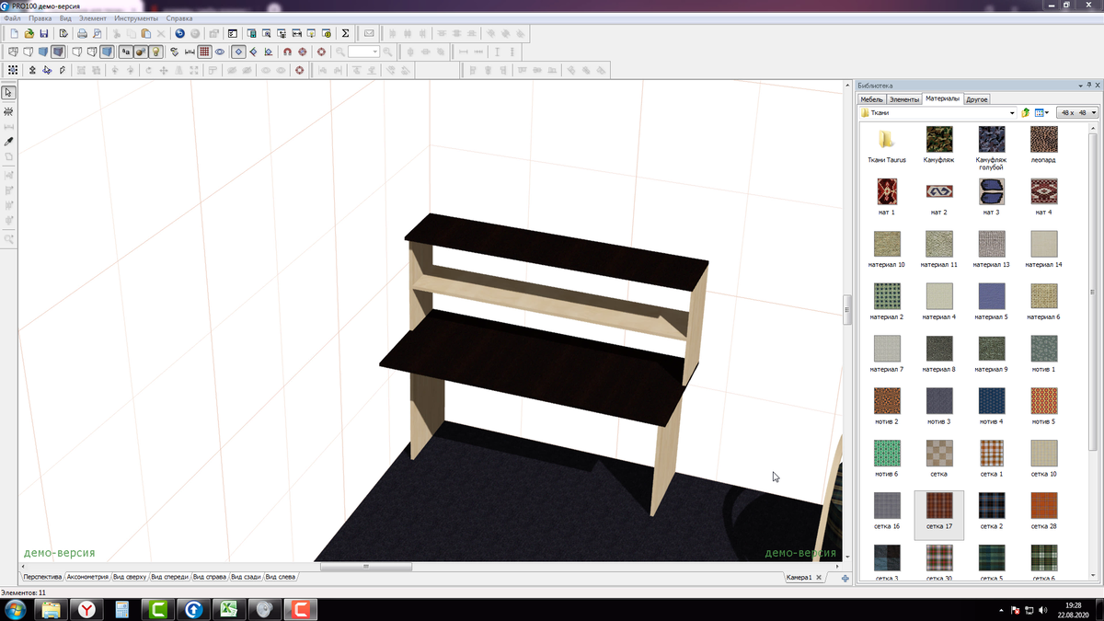
Task: Toggle the eye visibility button
Action: pyautogui.click(x=220, y=52)
